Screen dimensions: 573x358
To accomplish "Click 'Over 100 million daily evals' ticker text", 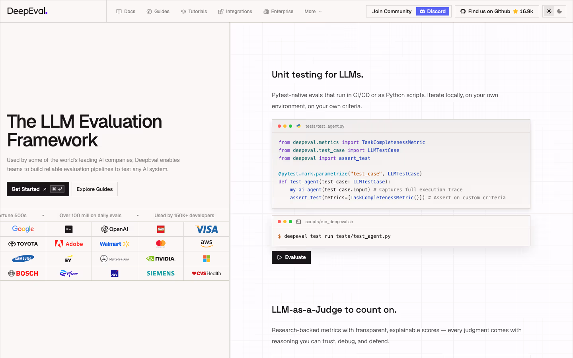I will coord(90,216).
